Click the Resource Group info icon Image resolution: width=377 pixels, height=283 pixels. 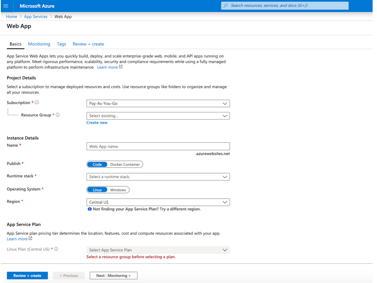click(58, 115)
